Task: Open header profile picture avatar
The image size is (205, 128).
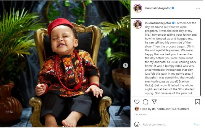Action: (x=138, y=8)
